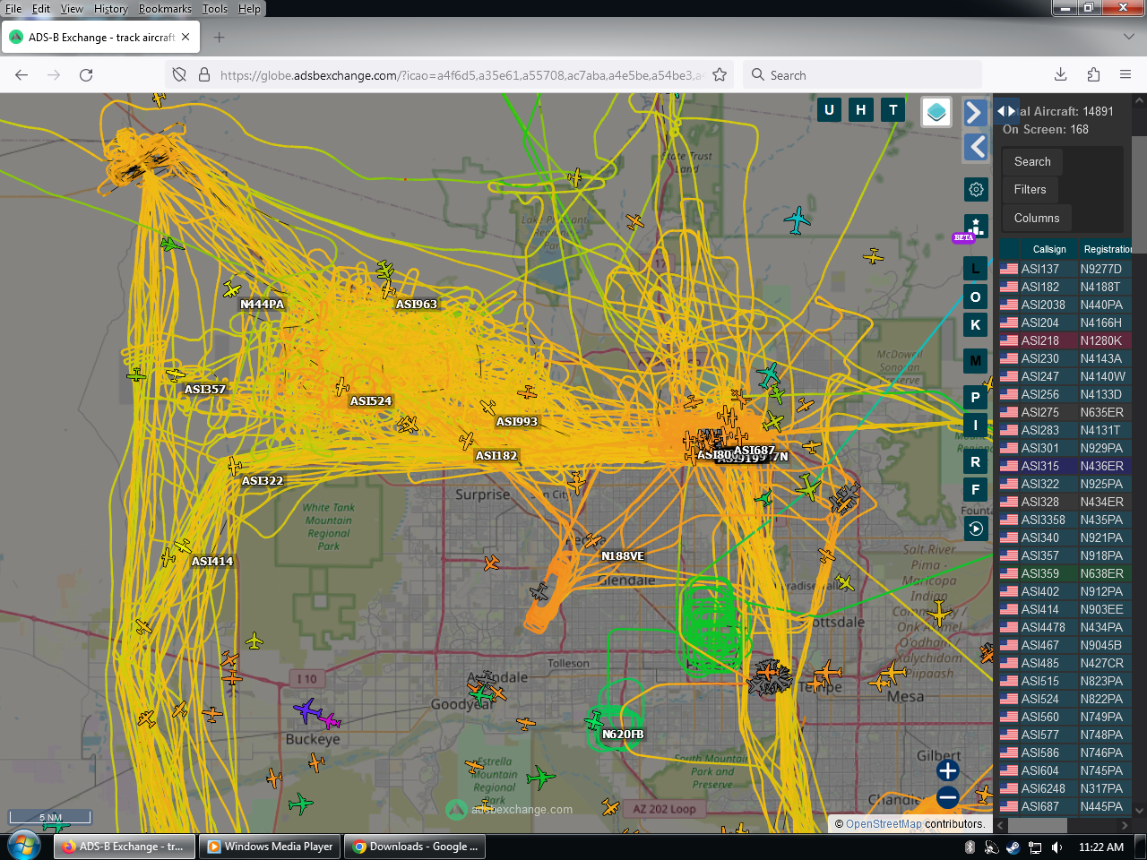
Task: Click the address bar URL field
Action: [x=461, y=75]
